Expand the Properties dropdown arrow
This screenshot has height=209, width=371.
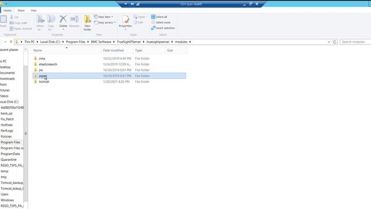(125, 30)
